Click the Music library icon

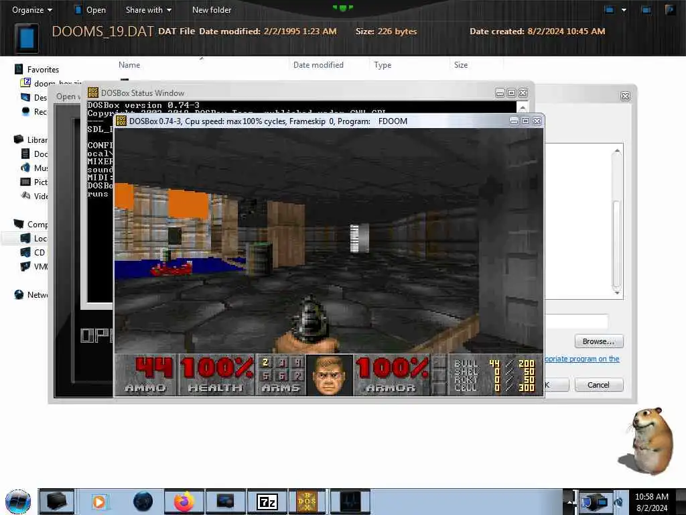[x=26, y=168]
